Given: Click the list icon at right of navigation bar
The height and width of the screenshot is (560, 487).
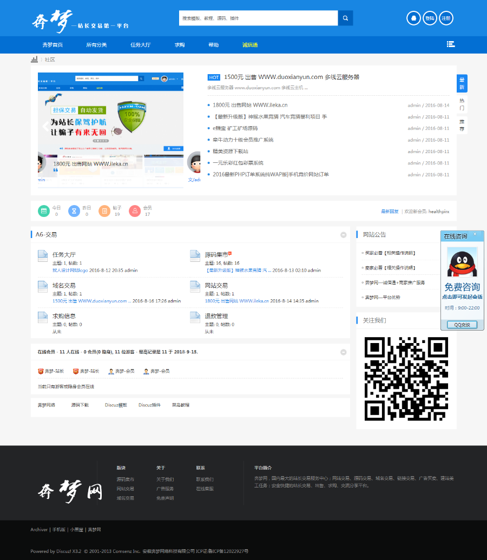Looking at the screenshot, I should point(451,44).
